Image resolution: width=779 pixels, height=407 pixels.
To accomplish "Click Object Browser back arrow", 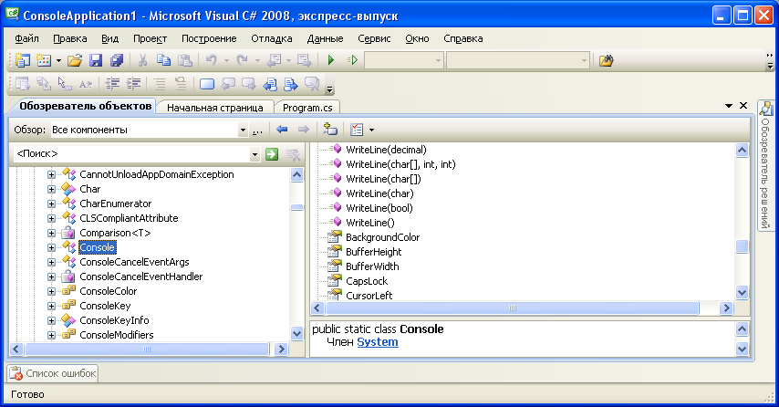I will tap(282, 130).
